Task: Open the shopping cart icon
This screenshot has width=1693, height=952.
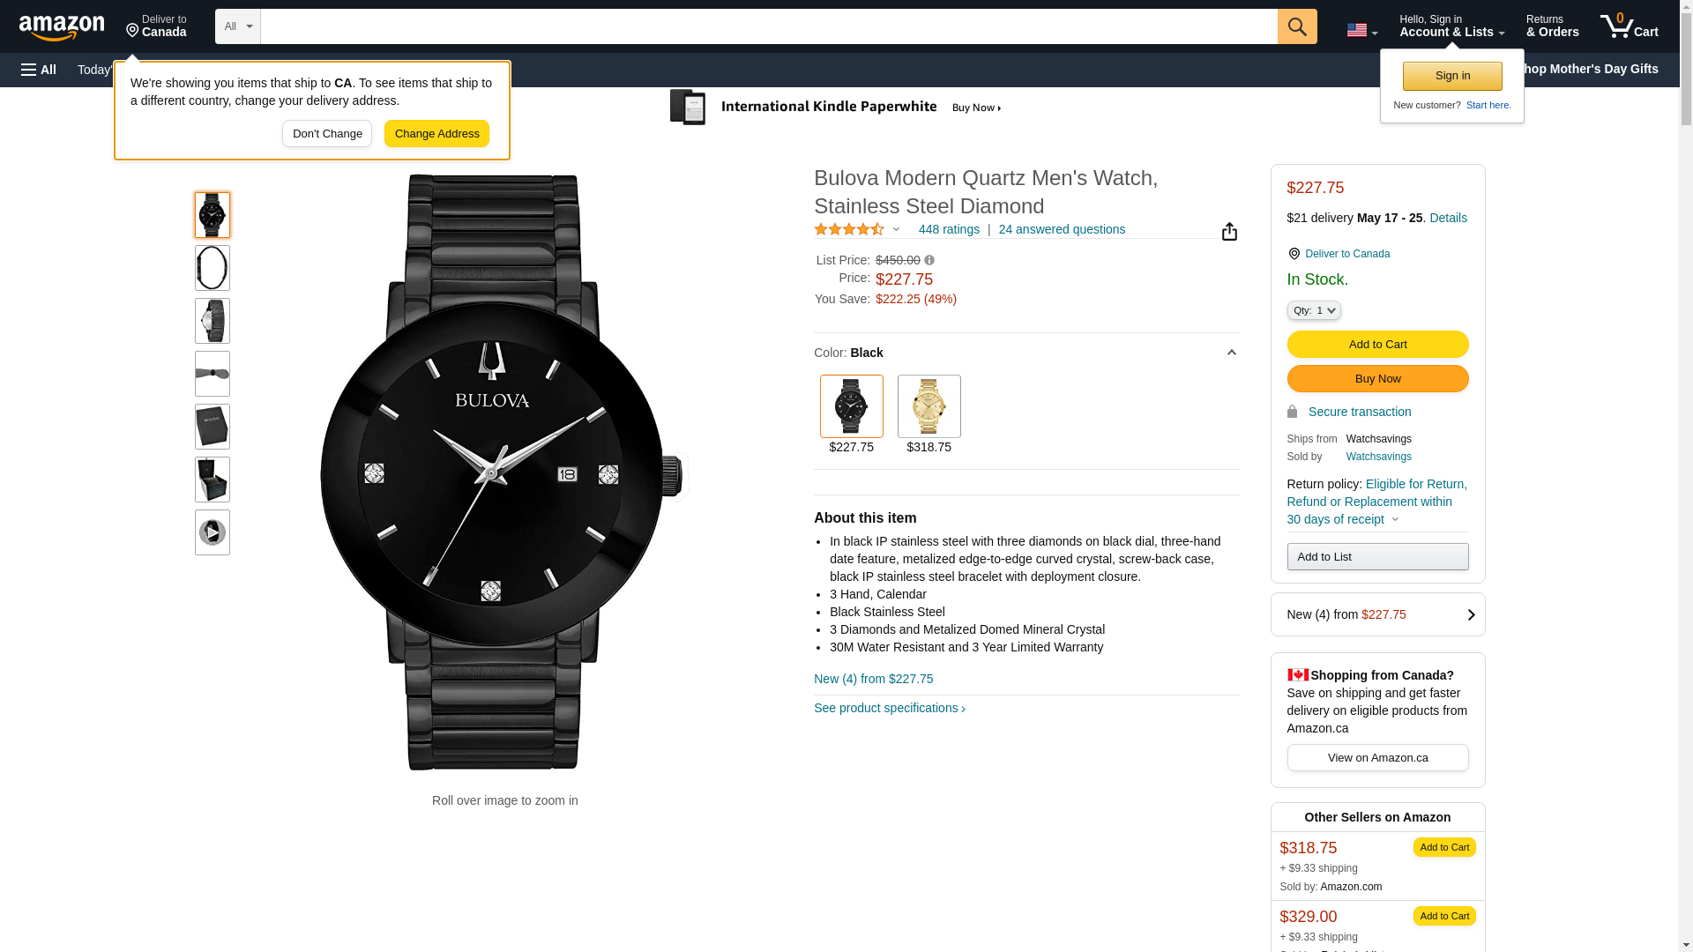Action: click(1629, 26)
